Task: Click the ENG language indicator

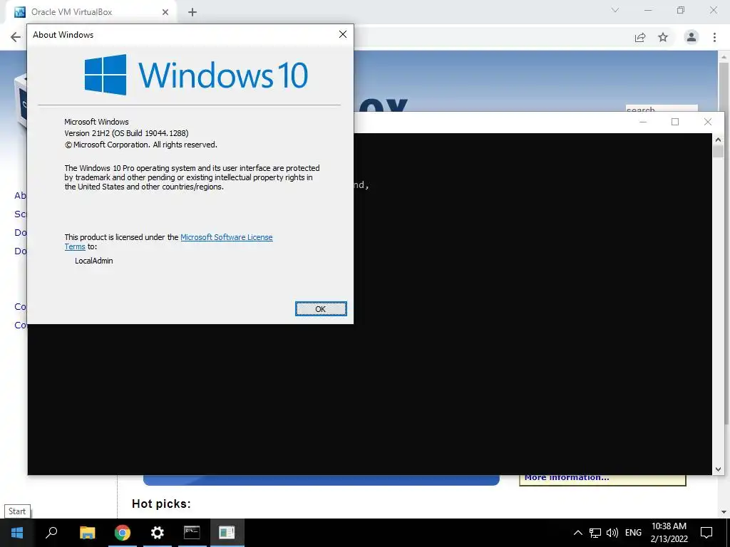Action: (633, 533)
